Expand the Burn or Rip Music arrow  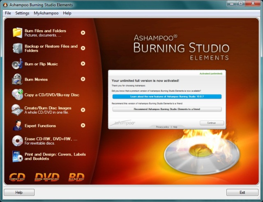(83, 64)
